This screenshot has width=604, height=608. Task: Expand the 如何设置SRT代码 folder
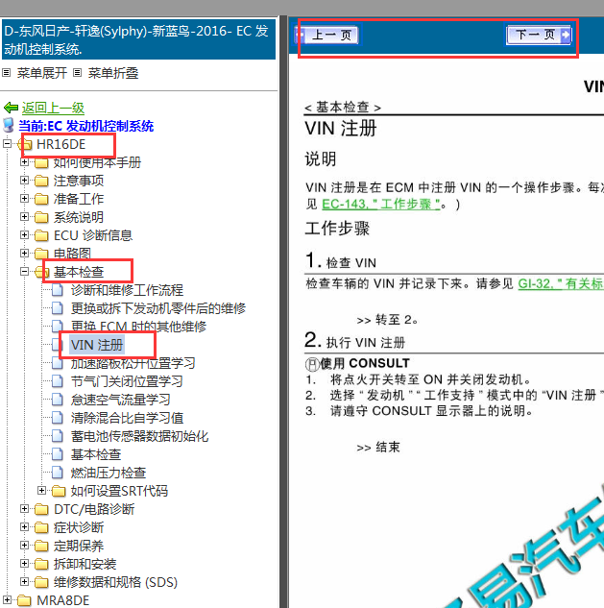tap(41, 491)
